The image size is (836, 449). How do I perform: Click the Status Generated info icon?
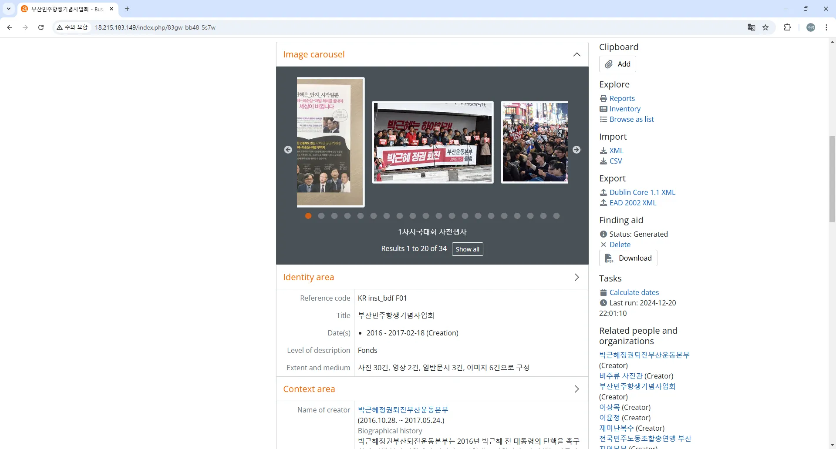pos(603,234)
